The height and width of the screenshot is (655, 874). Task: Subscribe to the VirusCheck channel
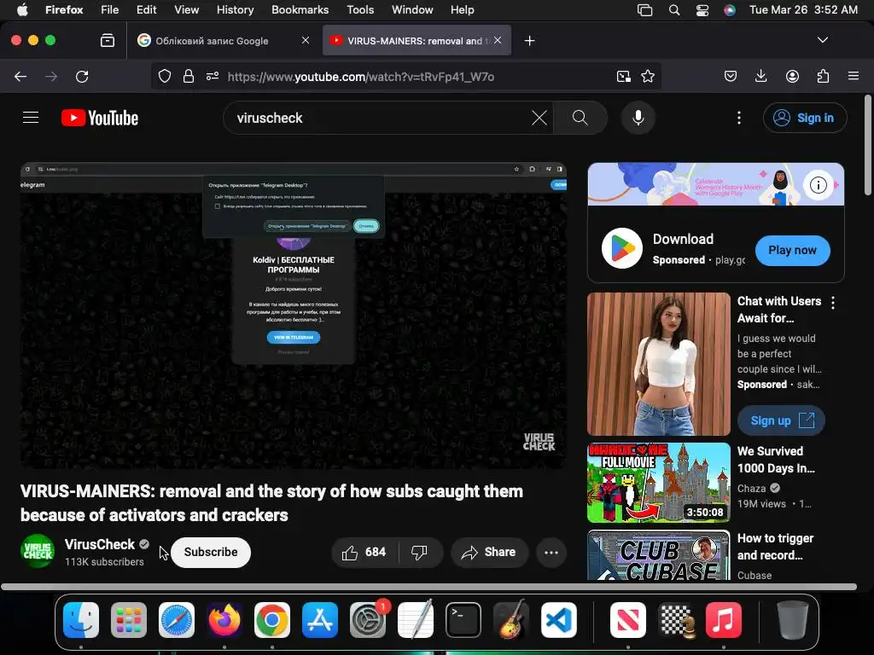coord(211,552)
